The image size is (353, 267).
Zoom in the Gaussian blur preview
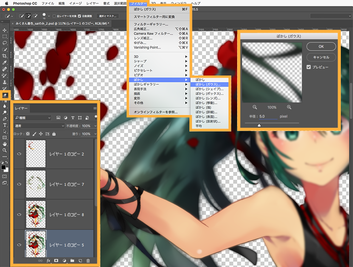coord(289,107)
